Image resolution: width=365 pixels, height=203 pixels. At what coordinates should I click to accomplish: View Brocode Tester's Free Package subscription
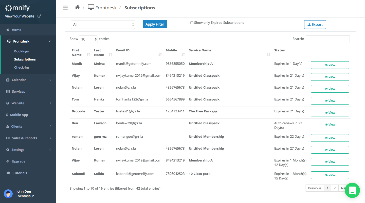click(330, 113)
